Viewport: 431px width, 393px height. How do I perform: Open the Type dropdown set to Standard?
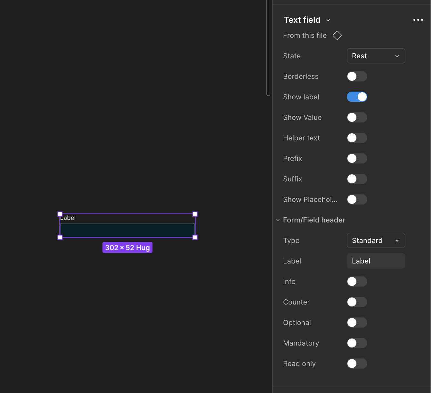[376, 240]
